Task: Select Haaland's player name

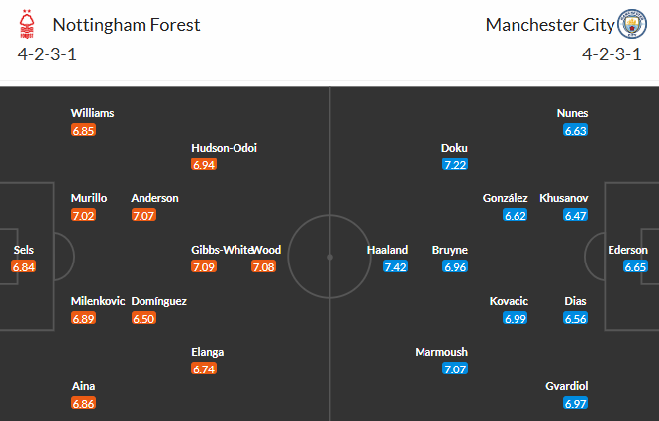Action: click(387, 250)
